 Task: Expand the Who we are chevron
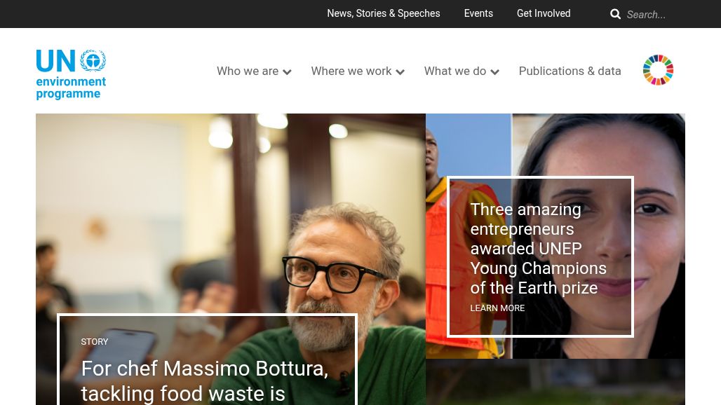[x=287, y=72]
